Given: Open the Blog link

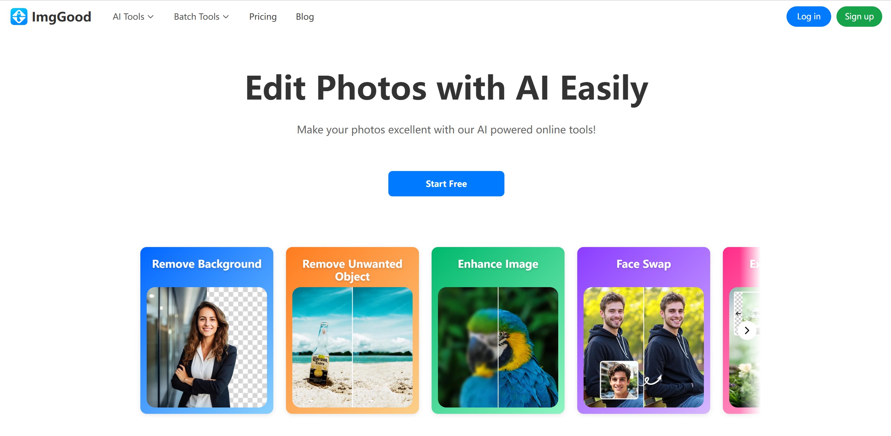Looking at the screenshot, I should pyautogui.click(x=305, y=17).
